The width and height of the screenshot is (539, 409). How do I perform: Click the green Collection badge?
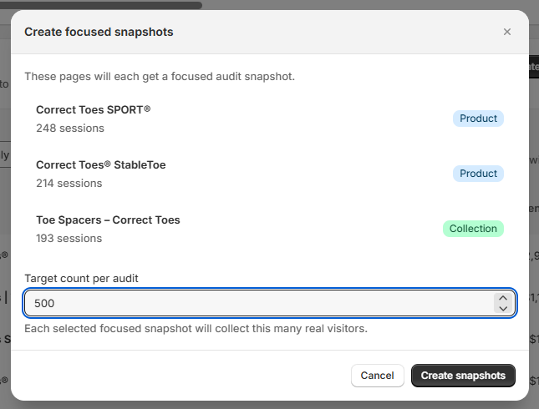click(473, 229)
